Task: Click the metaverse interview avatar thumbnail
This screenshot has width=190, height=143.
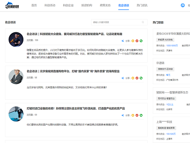Action: tap(16, 77)
